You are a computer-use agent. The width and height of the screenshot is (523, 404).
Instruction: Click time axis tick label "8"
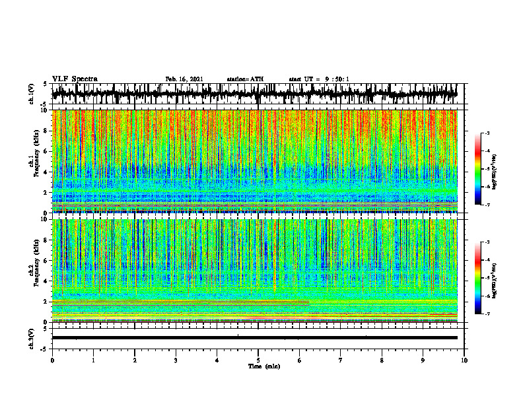(382, 360)
